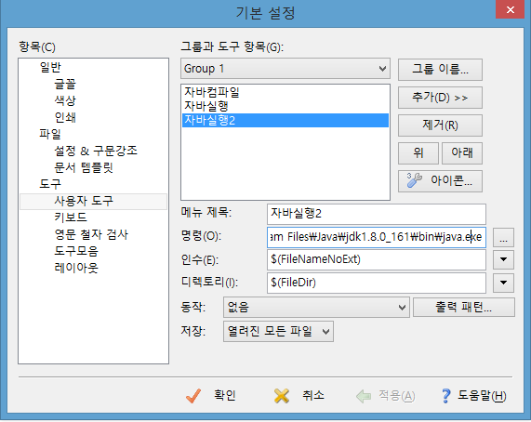This screenshot has width=531, height=422.
Task: Select 인쇄 in category tree
Action: 65,117
